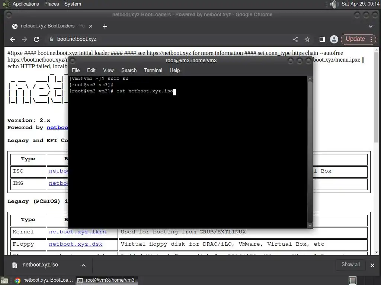This screenshot has height=285, width=381.
Task: Open terminal Help menu
Action: click(x=175, y=70)
